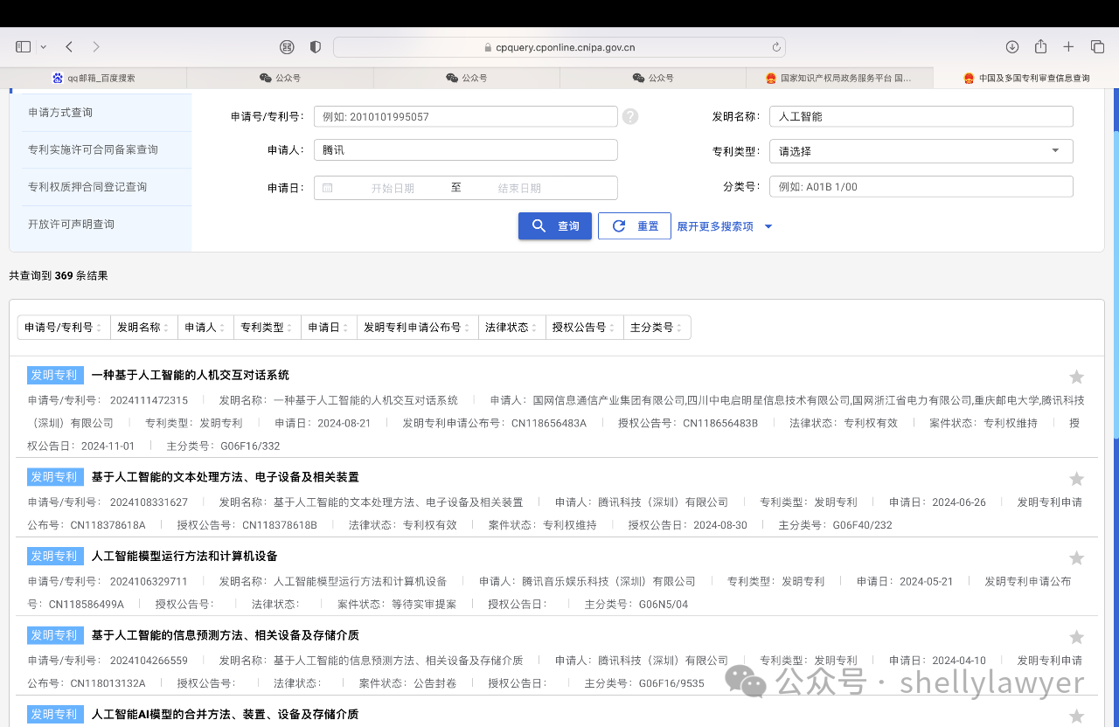Click the 分类号 input field
1119x727 pixels.
pyautogui.click(x=921, y=187)
